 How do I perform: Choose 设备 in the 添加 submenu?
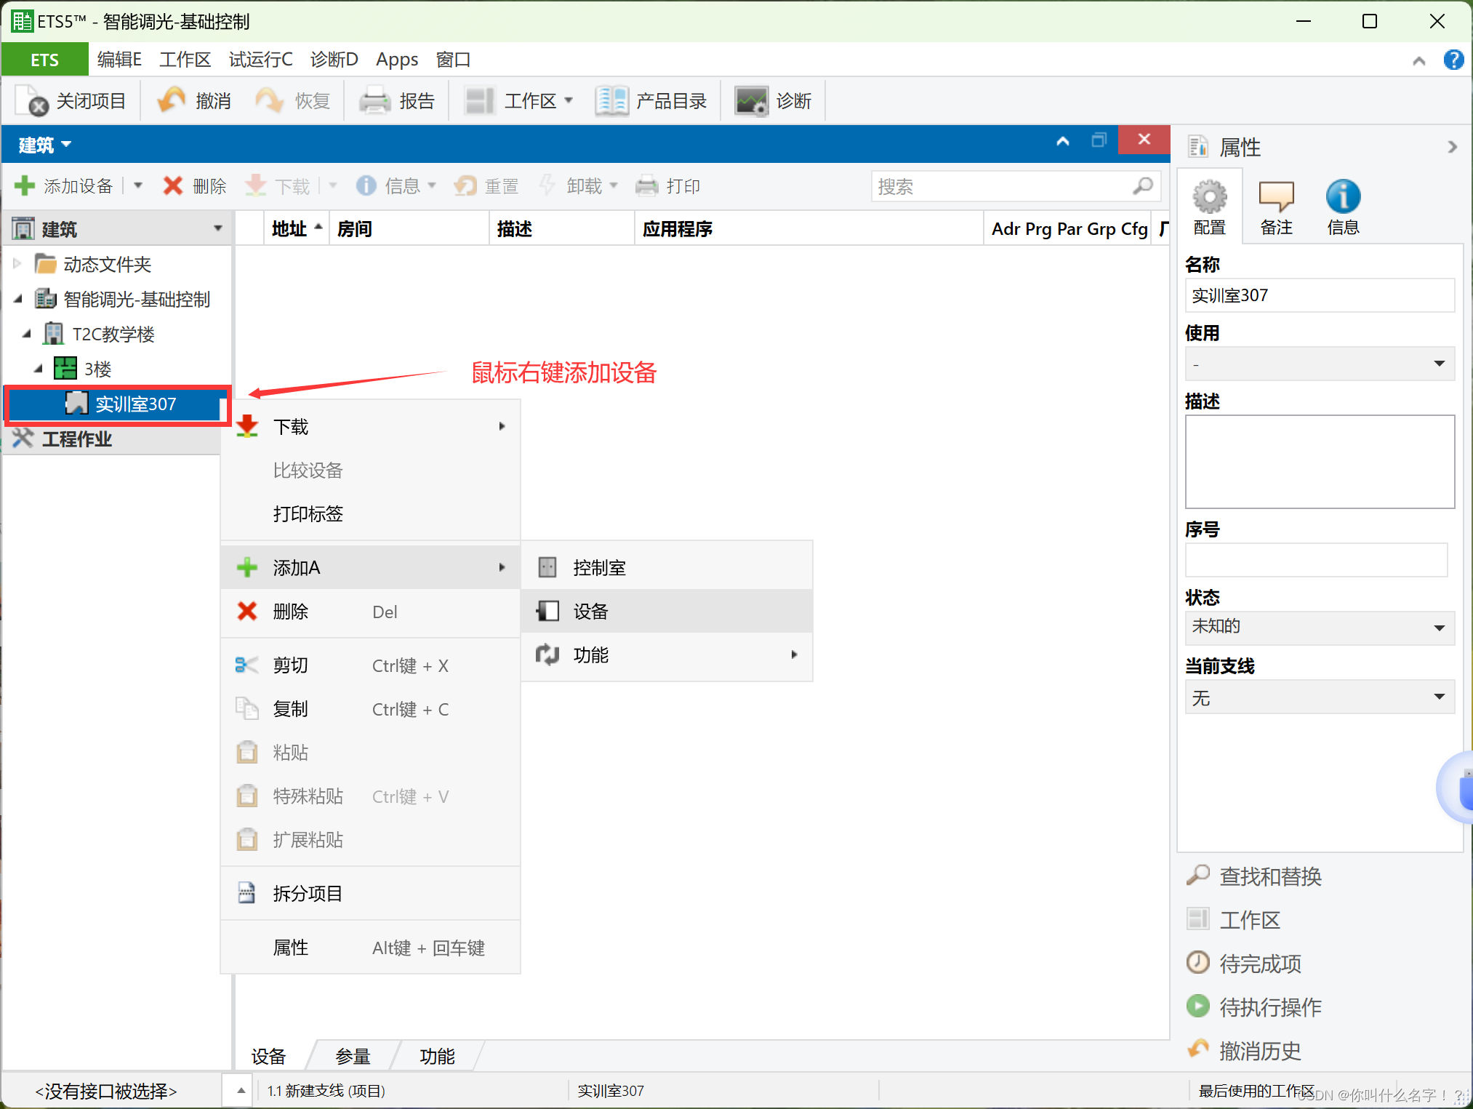590,612
